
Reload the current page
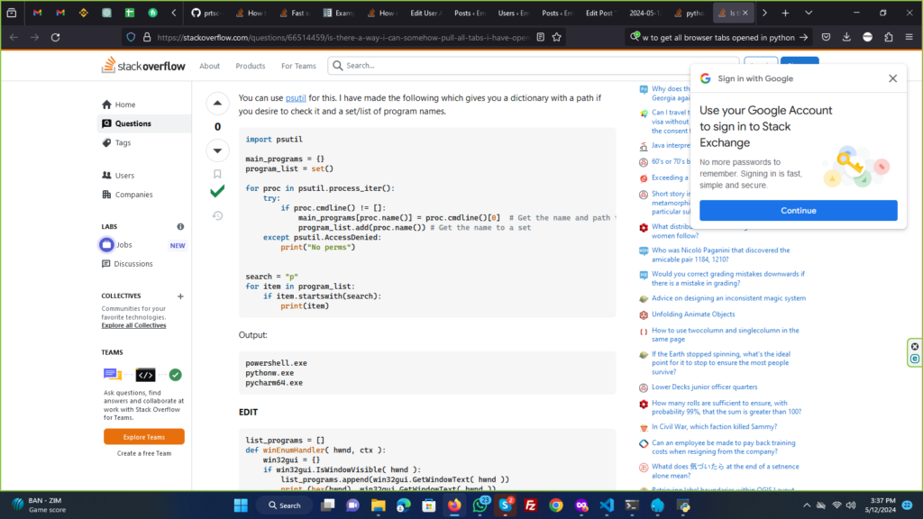tap(55, 37)
